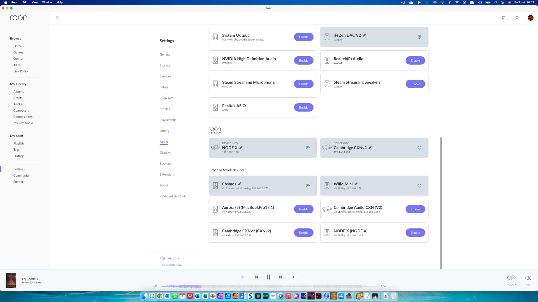Open Extensions settings tab

click(x=167, y=174)
